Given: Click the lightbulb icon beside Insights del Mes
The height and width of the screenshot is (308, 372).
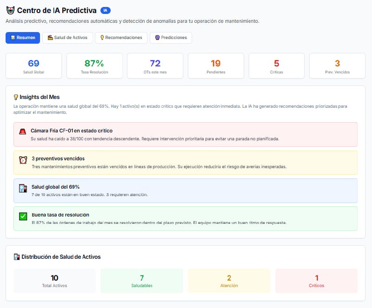Looking at the screenshot, I should point(16,97).
